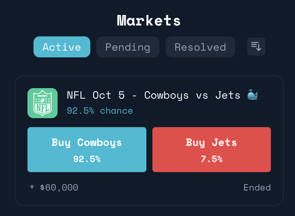
Task: Click the sort order icon
Action: (256, 47)
